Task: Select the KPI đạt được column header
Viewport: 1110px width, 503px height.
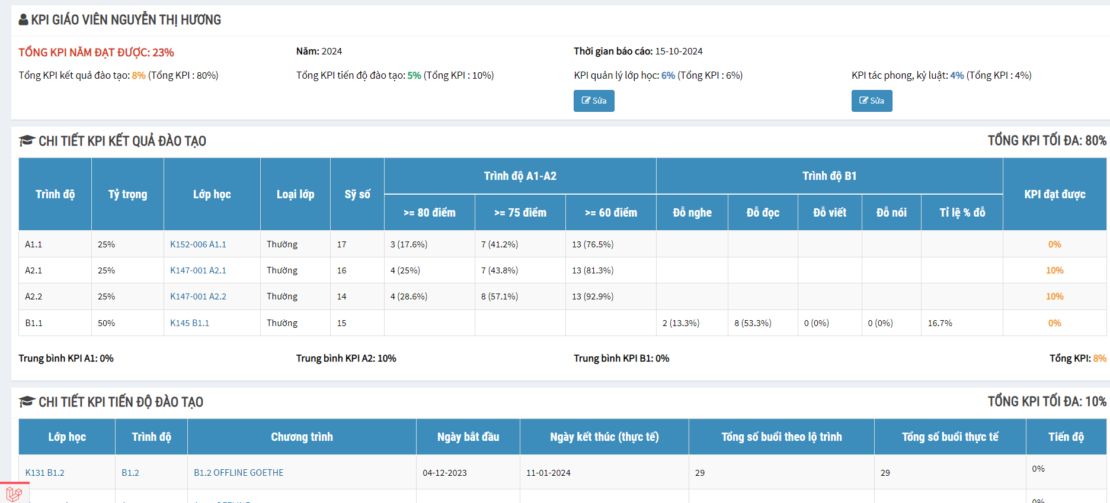Action: [1054, 194]
